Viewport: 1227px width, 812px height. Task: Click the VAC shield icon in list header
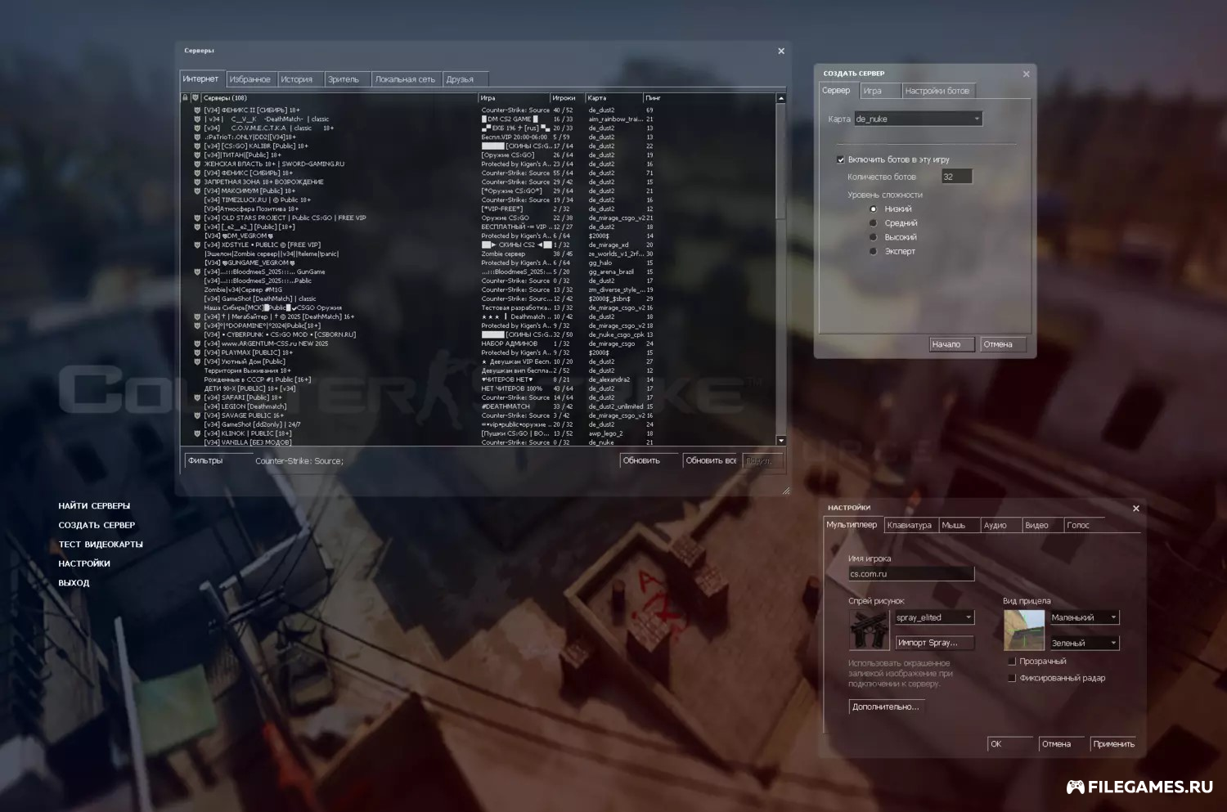coord(195,97)
